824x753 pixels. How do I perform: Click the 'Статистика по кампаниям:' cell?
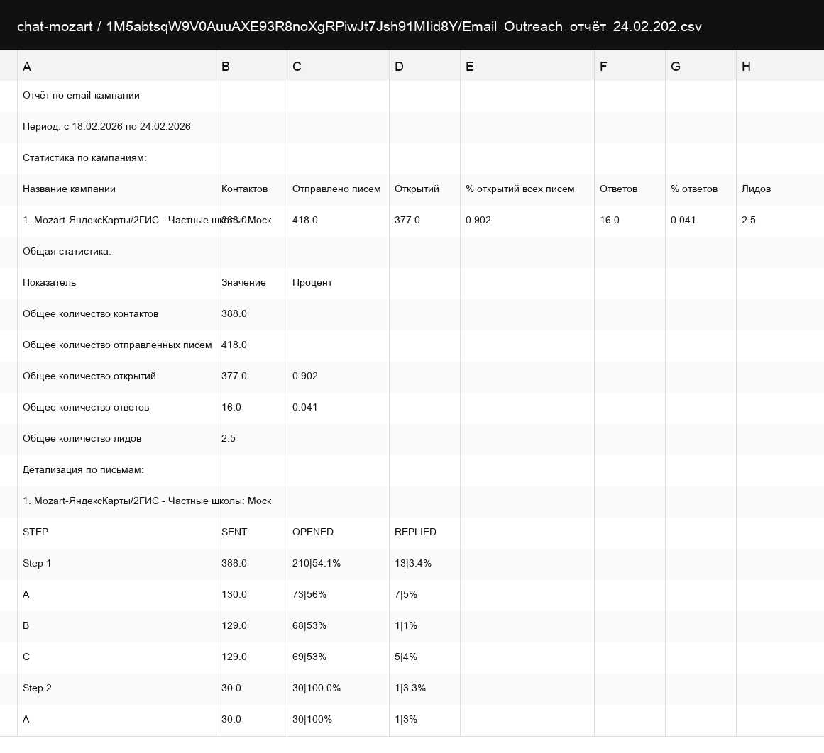(116, 158)
